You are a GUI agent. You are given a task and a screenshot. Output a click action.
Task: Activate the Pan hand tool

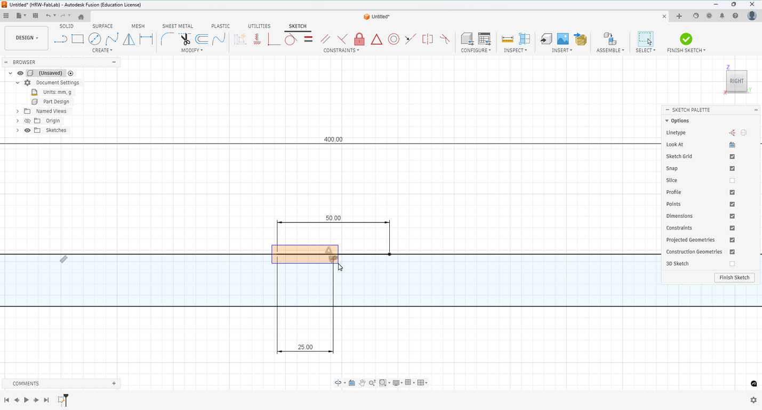(x=362, y=383)
